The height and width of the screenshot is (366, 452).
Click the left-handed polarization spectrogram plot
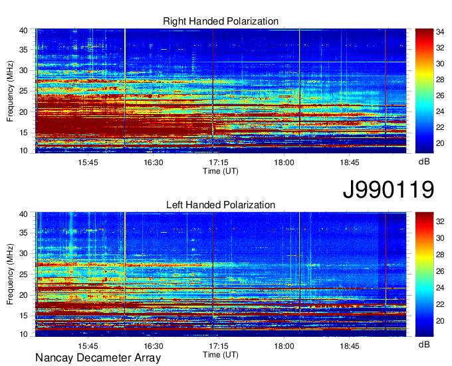pos(221,274)
